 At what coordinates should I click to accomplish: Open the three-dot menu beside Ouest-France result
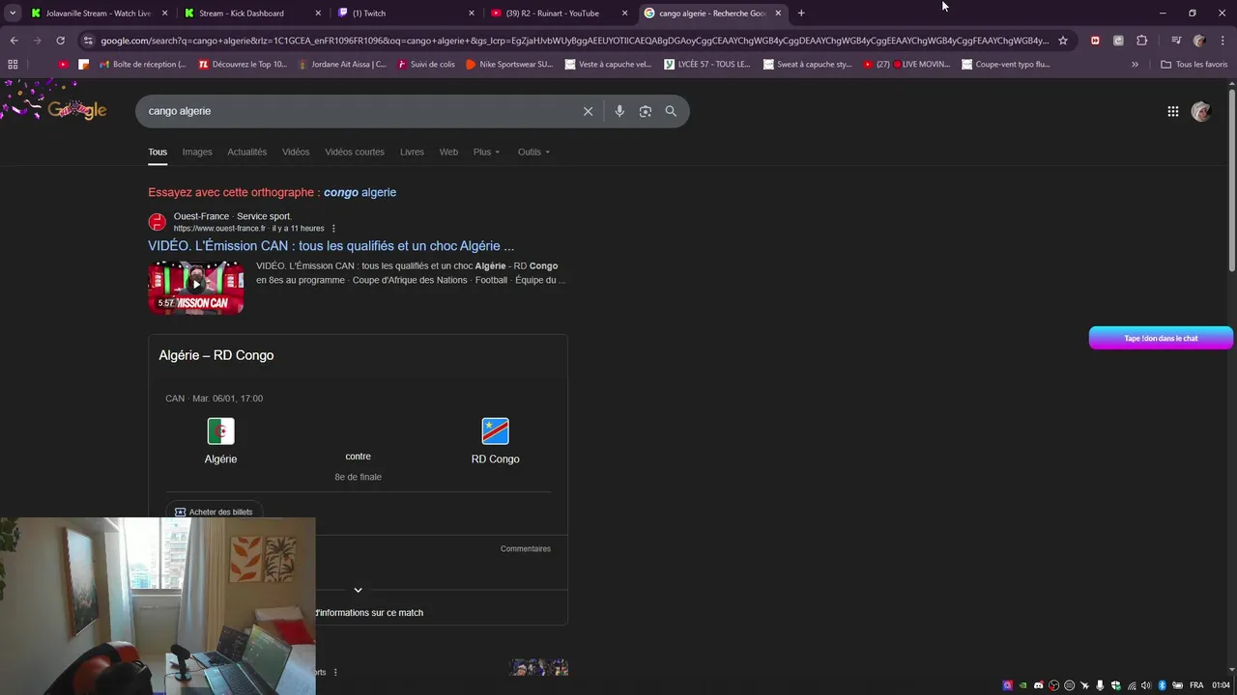(x=333, y=229)
